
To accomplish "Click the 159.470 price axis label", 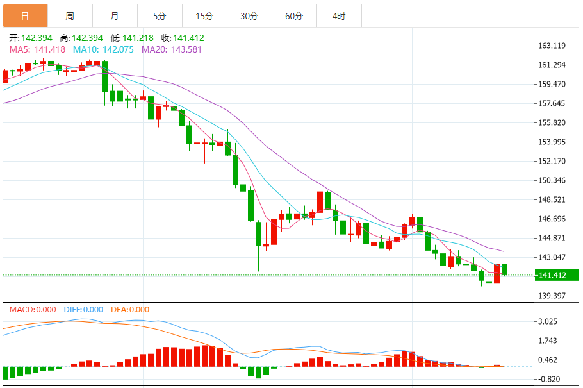I will (x=552, y=84).
